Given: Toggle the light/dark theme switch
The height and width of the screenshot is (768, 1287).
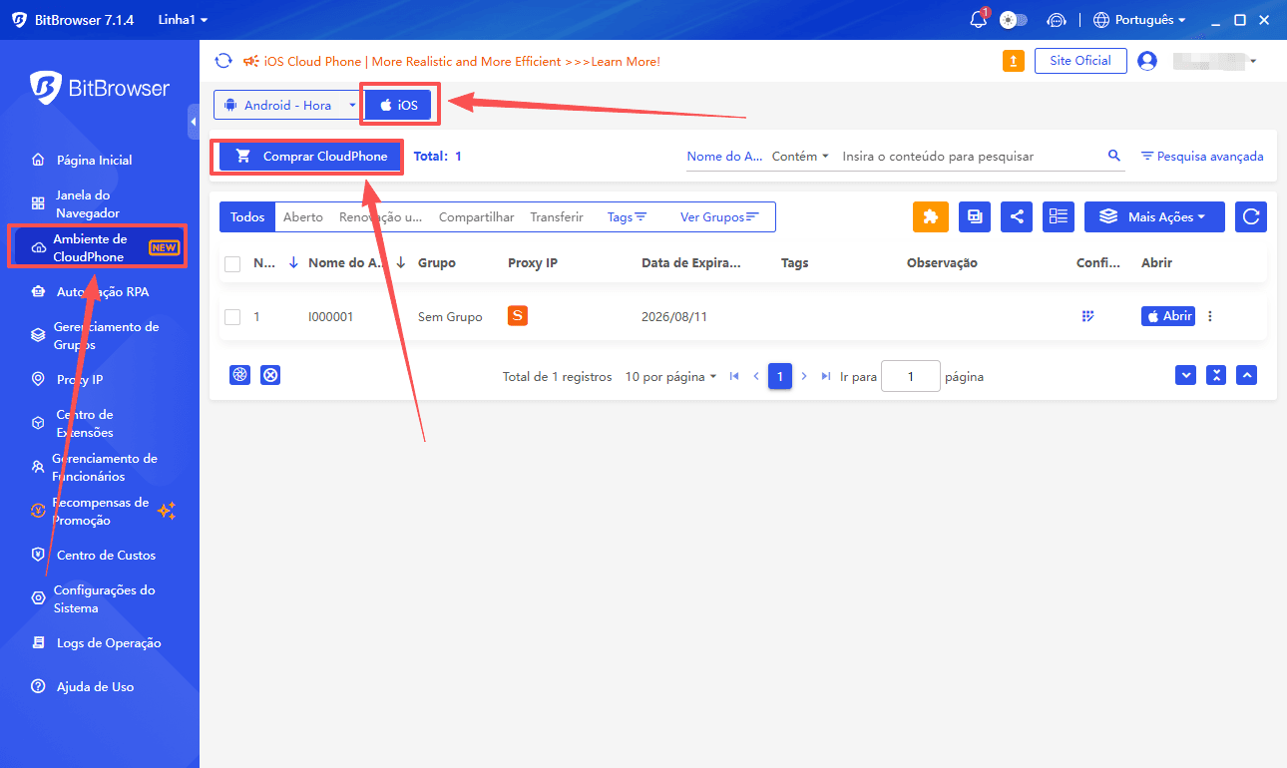Looking at the screenshot, I should pyautogui.click(x=1013, y=20).
